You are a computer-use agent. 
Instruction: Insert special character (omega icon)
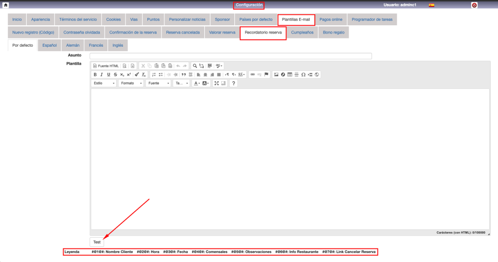(303, 74)
